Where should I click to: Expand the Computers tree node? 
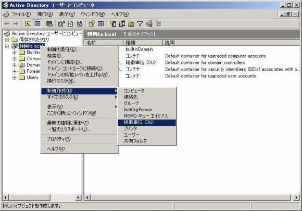(15, 59)
